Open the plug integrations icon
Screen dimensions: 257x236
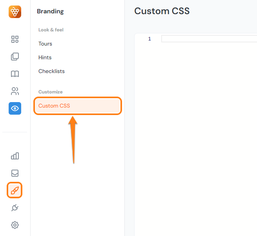pos(15,208)
